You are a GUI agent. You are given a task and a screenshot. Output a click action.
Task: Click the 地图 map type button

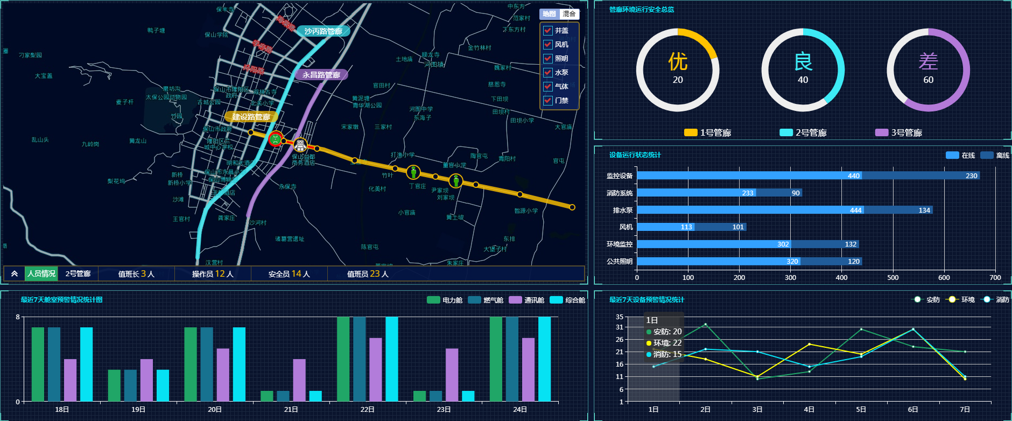(549, 14)
